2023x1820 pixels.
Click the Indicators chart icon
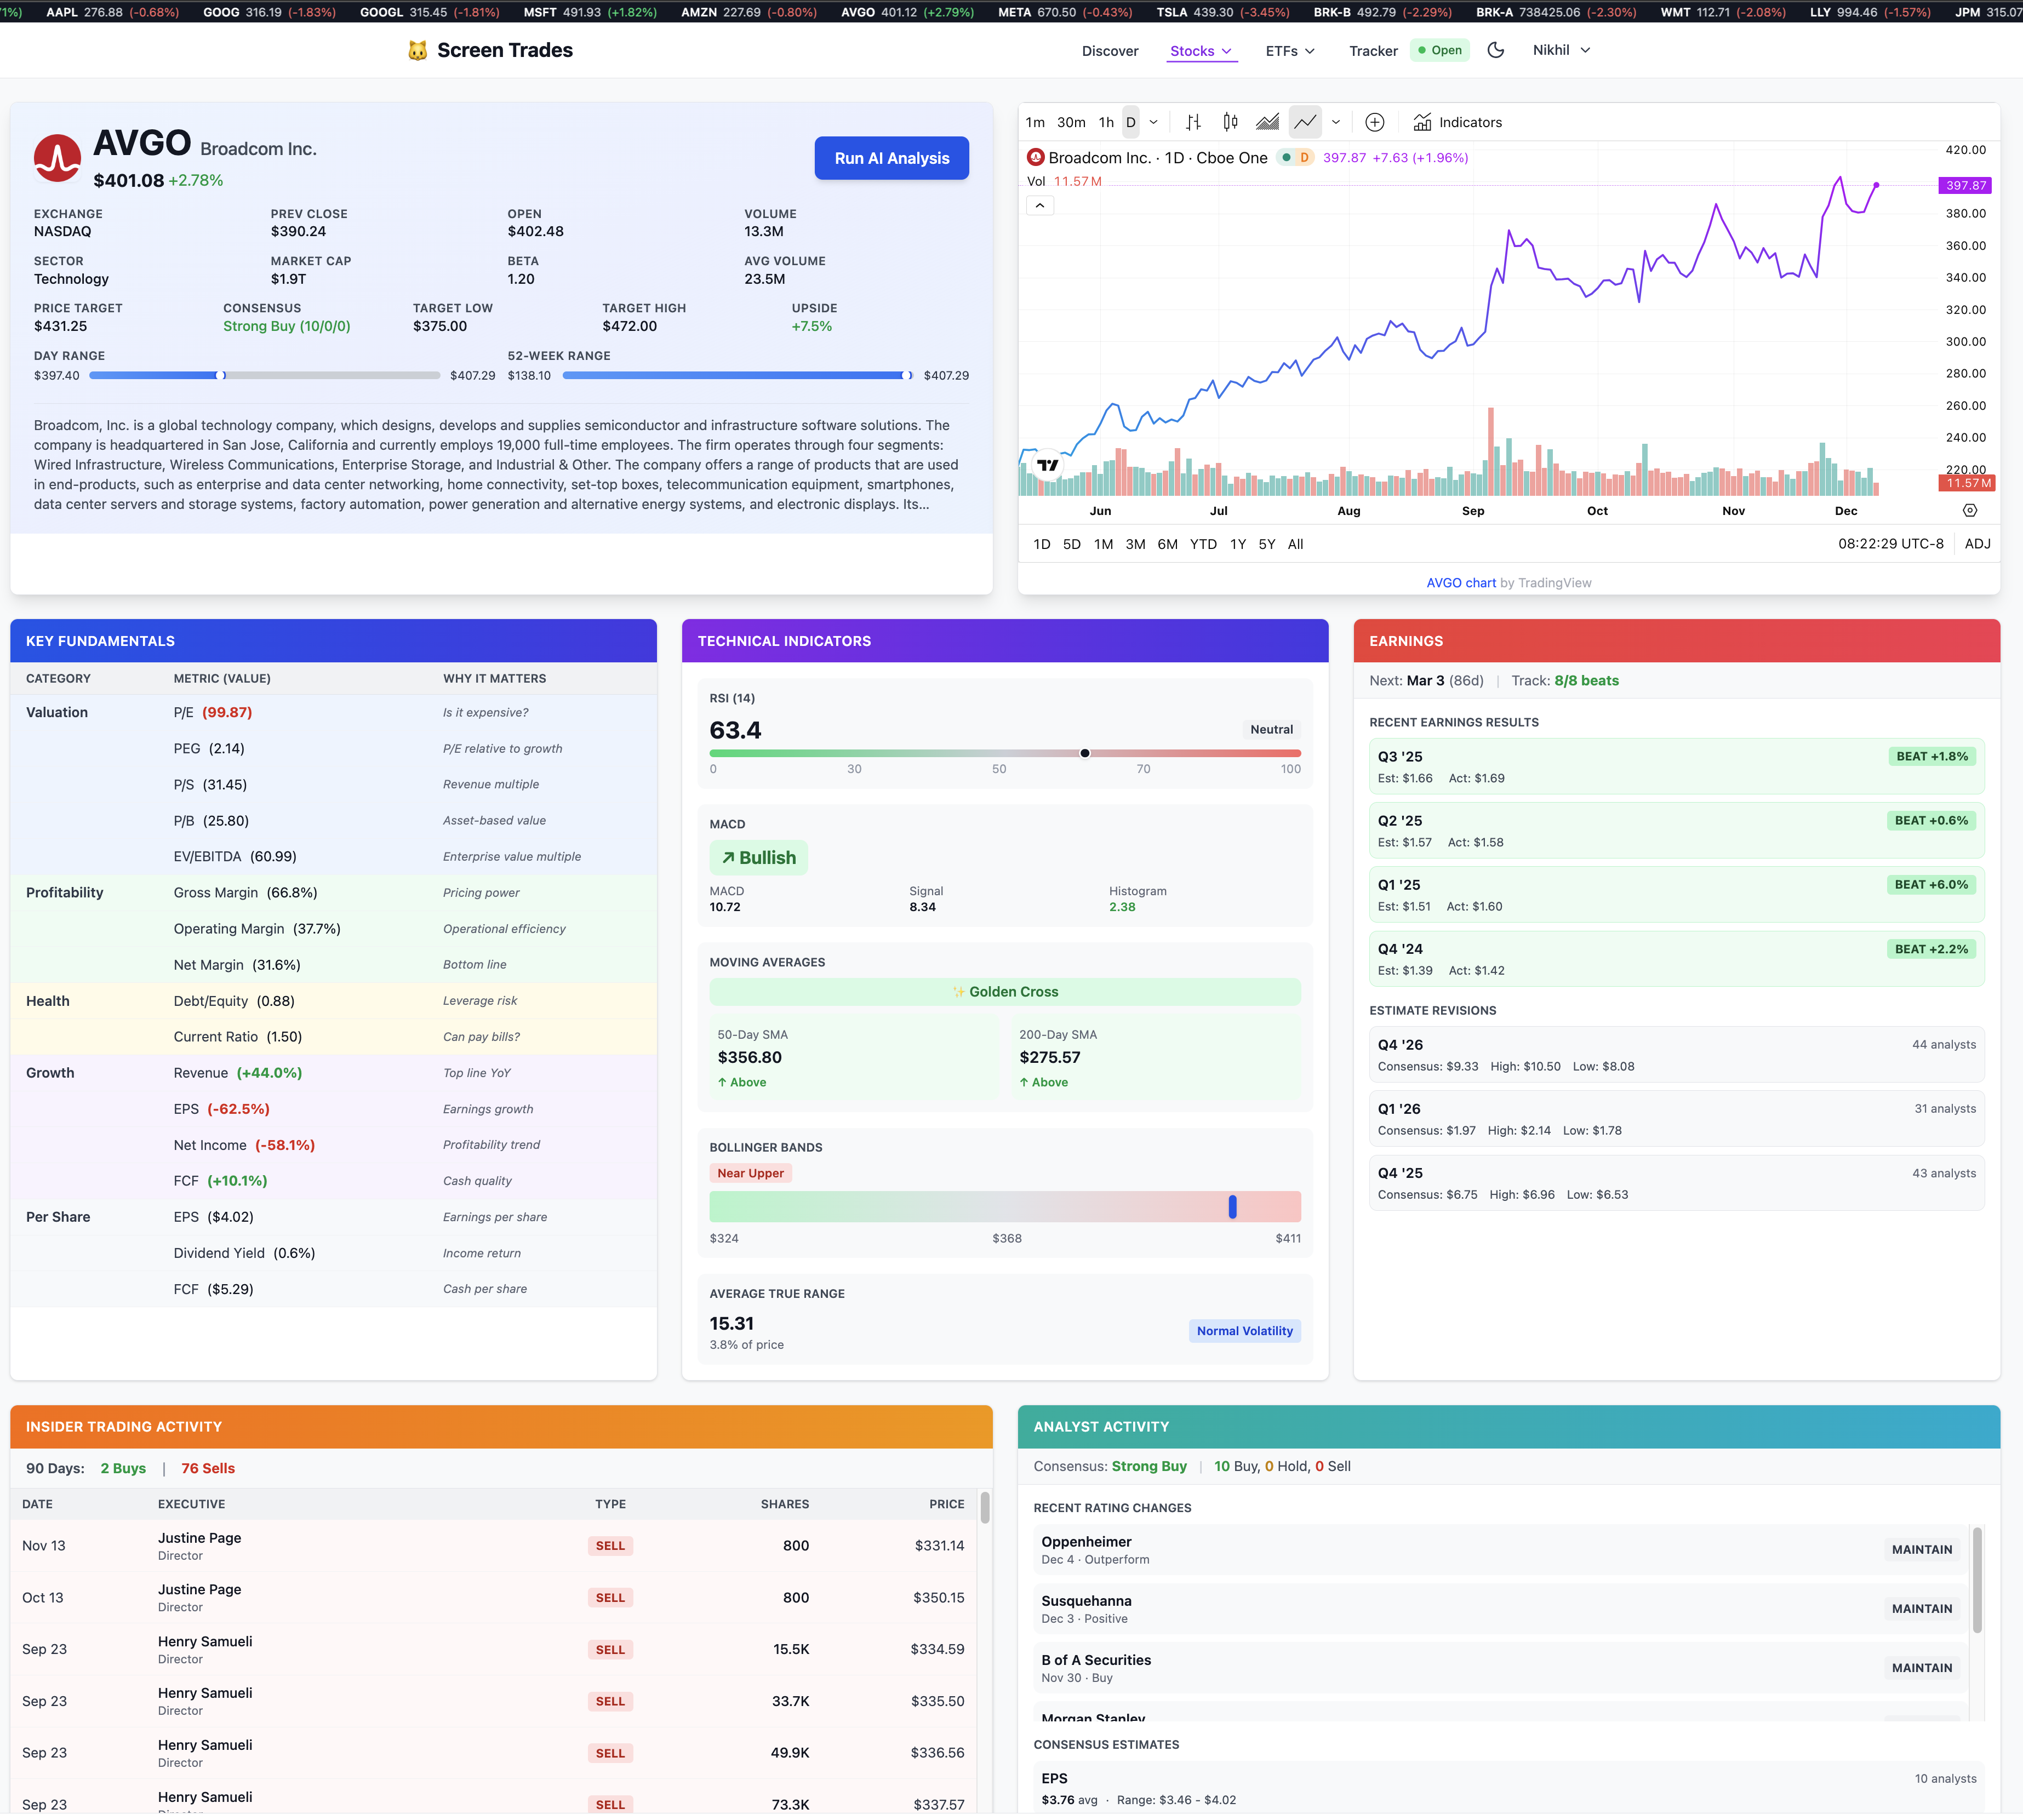(1422, 122)
